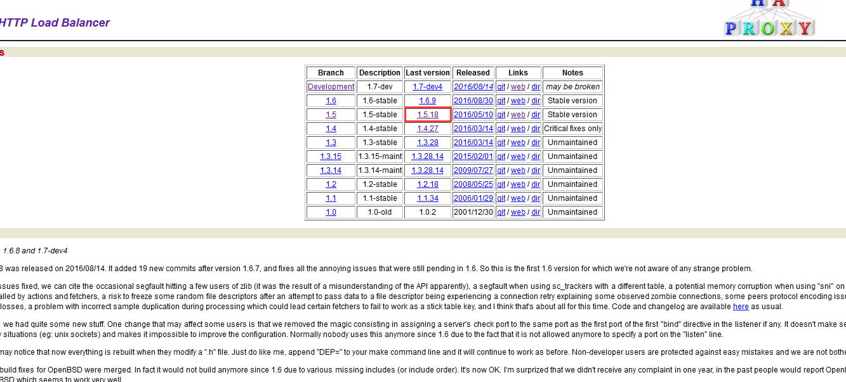Download version 1.2.18
Image resolution: width=846 pixels, height=382 pixels.
tap(428, 184)
